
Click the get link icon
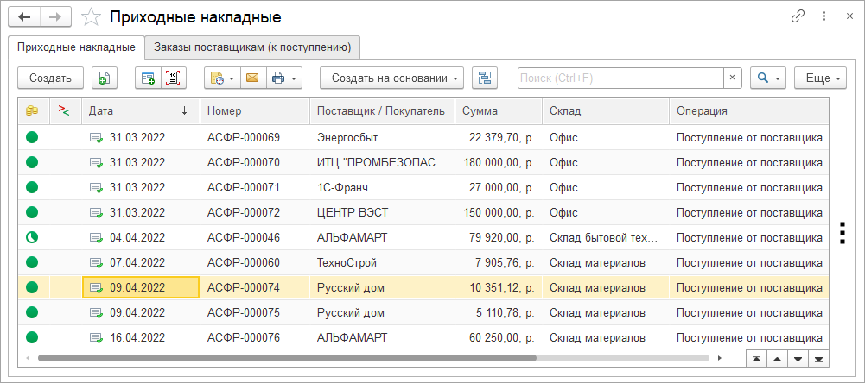798,16
